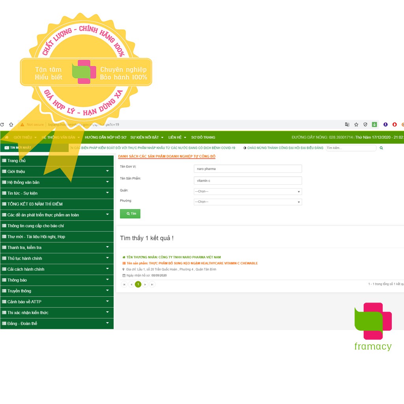Screen dimensions: 404x404
Task: Open the Google Translate icon in address bar
Action: coord(347,125)
